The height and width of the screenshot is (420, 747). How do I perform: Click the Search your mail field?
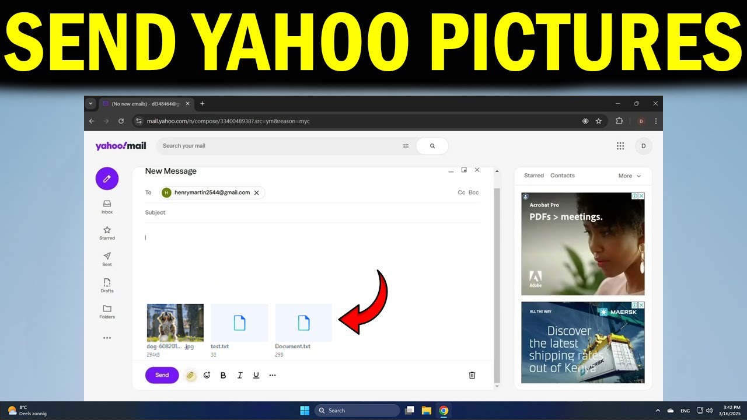[280, 146]
